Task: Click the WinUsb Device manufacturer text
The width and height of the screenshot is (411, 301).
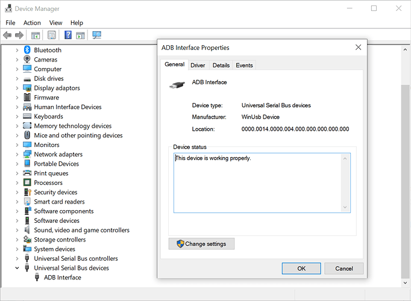Action: pyautogui.click(x=260, y=117)
